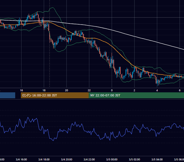
Task: Click the 3/5 00:00 label on the bottom axis
Action: 112,159
